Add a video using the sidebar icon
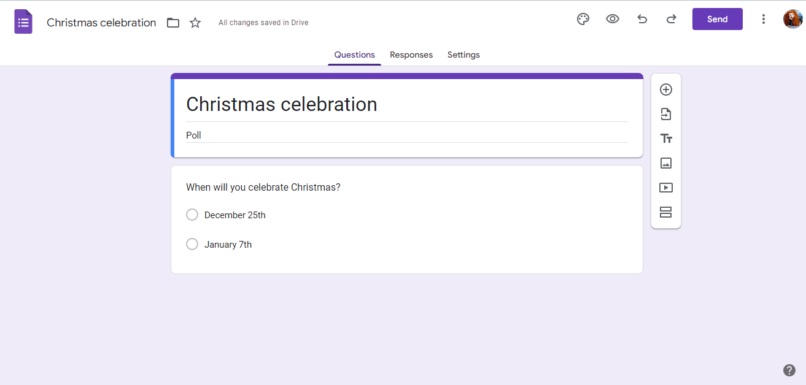This screenshot has height=385, width=806. [x=666, y=188]
